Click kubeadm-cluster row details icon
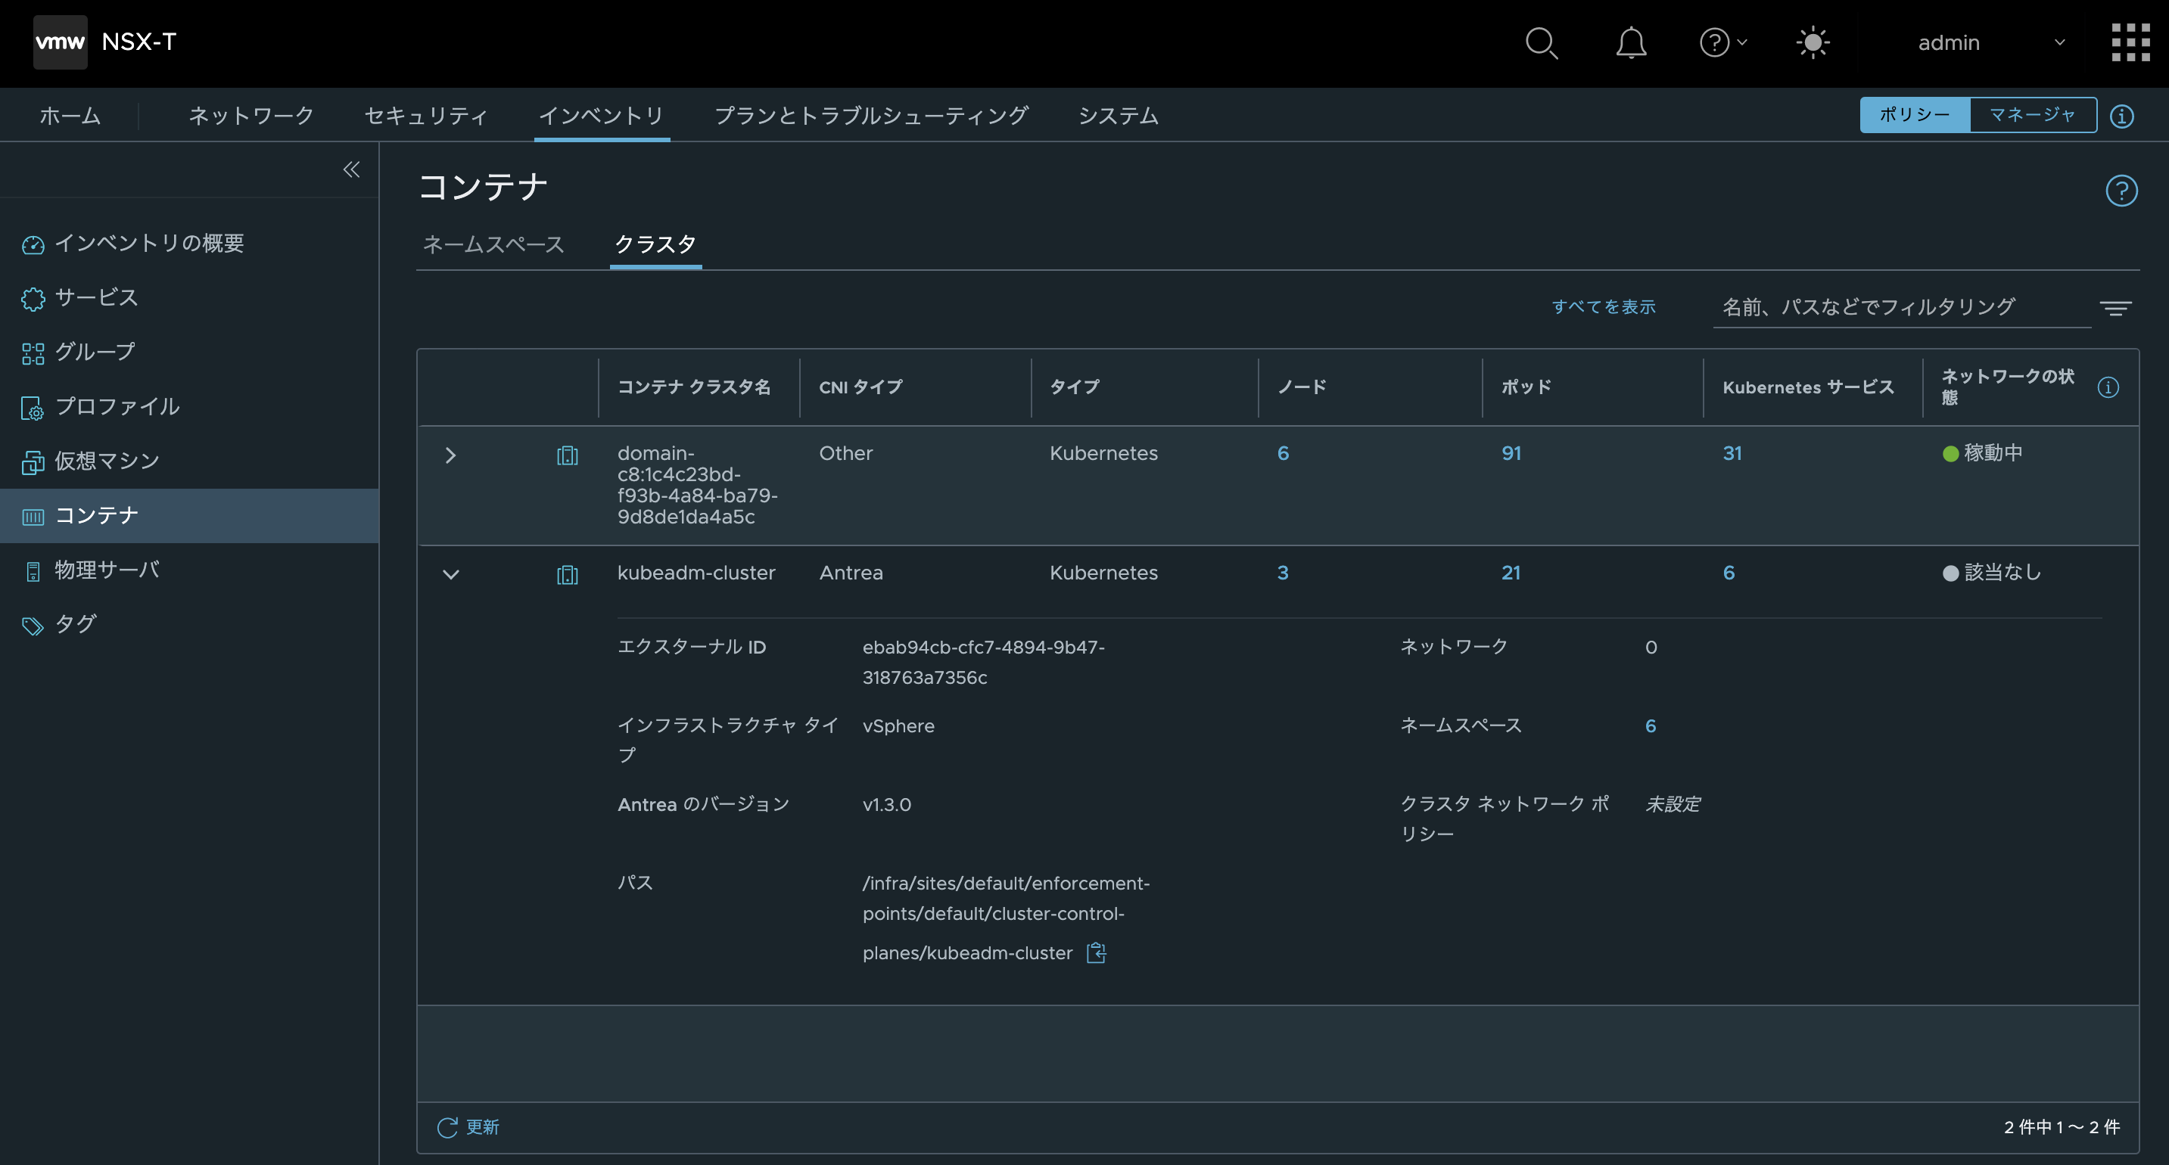The image size is (2169, 1165). 568,575
